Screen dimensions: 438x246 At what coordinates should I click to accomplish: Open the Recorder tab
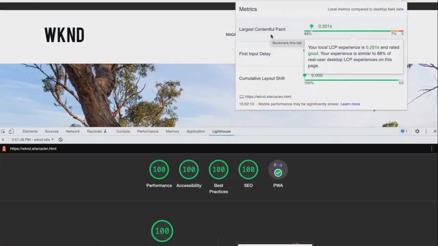97,131
